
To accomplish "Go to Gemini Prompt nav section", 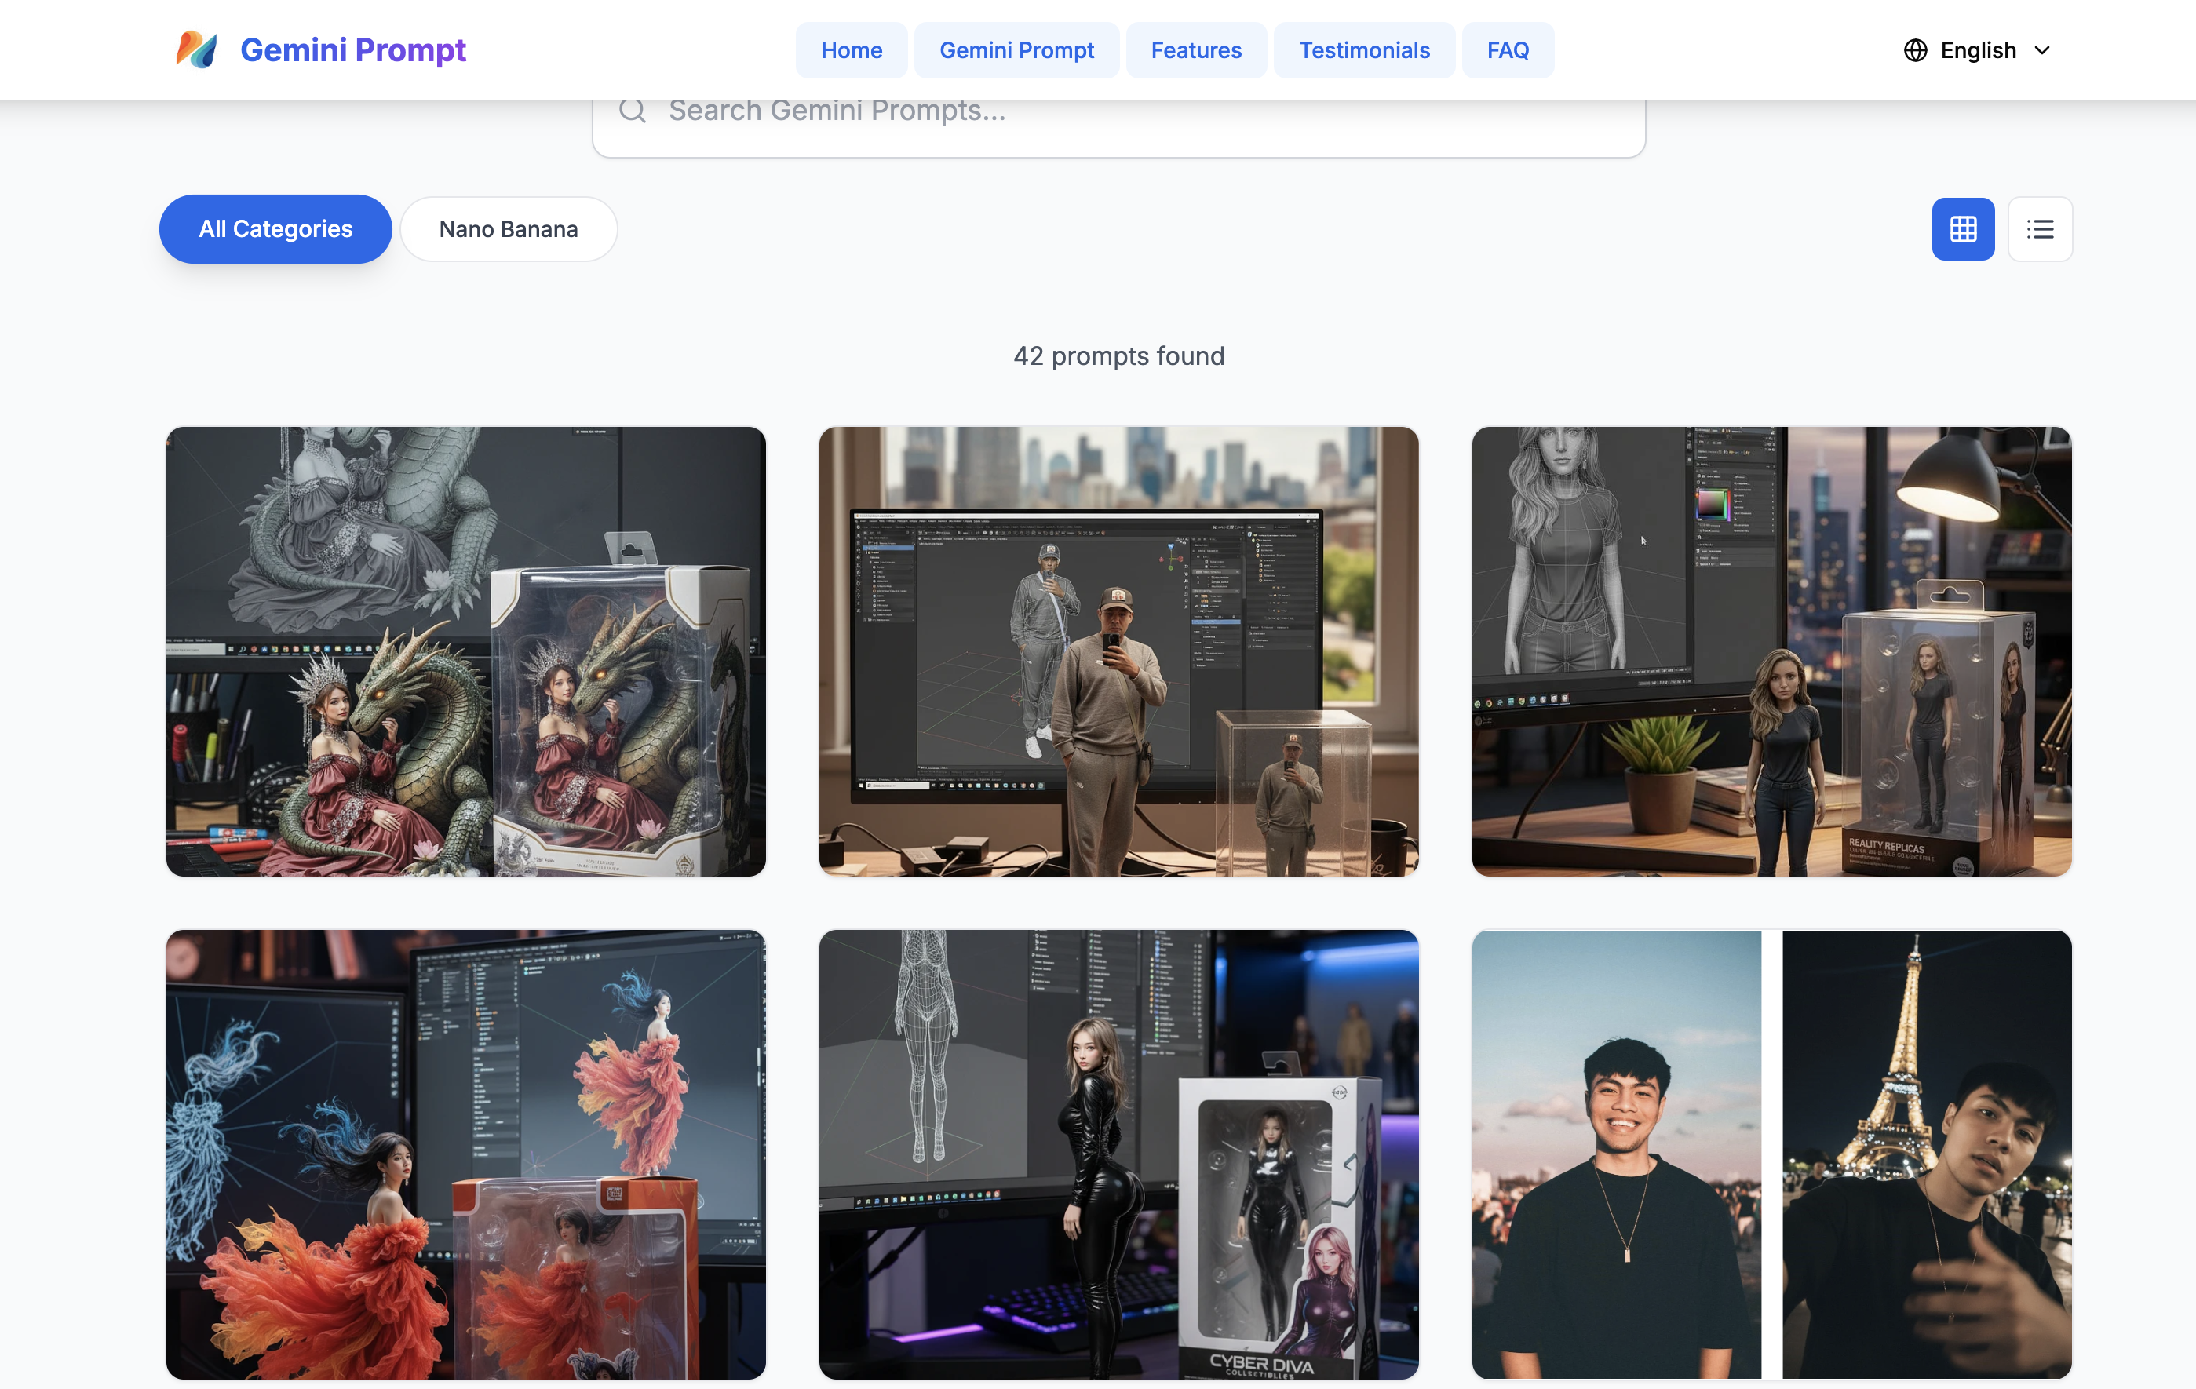I will point(1016,50).
